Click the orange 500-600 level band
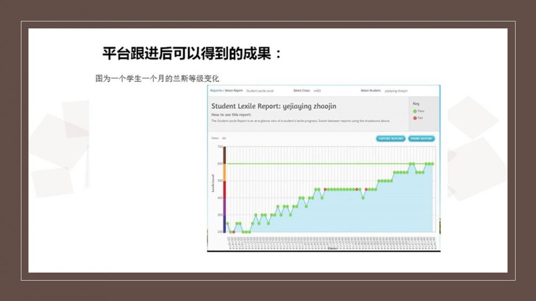 tap(225, 172)
